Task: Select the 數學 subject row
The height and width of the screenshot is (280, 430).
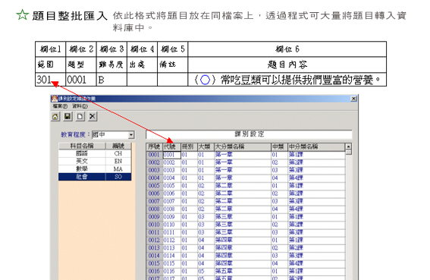Action: [95, 168]
